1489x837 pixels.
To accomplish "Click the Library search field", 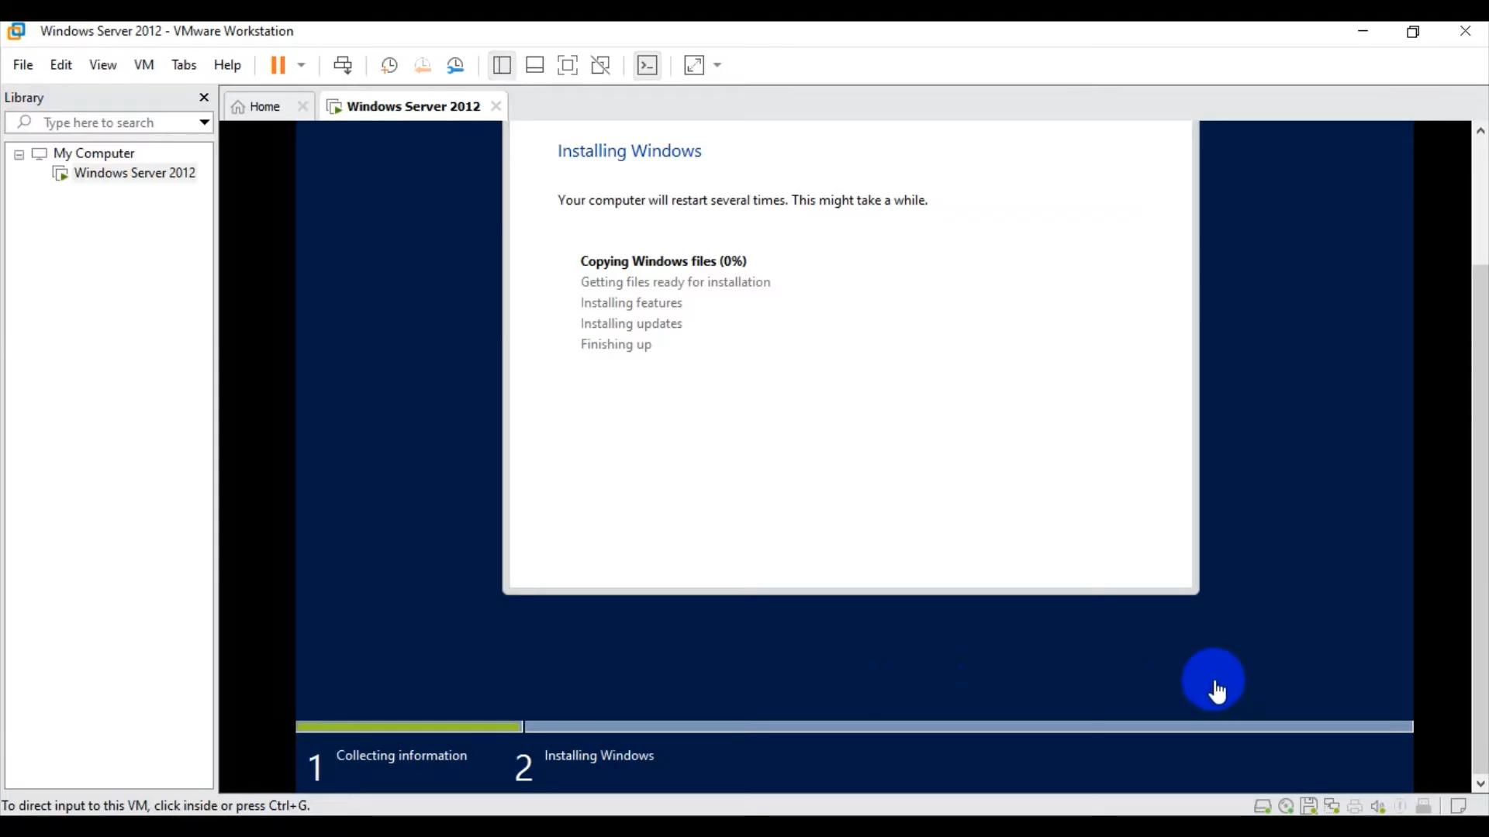I will click(109, 122).
